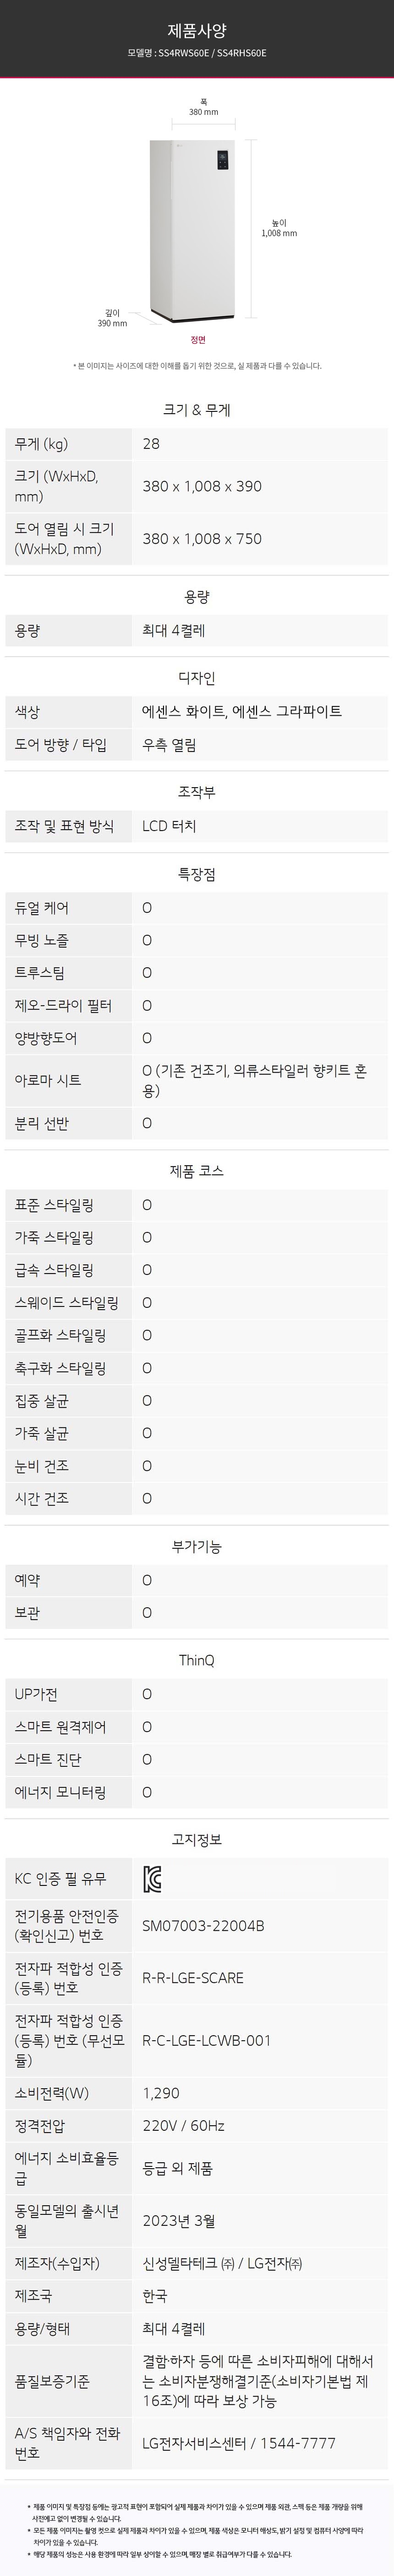Image resolution: width=394 pixels, height=2576 pixels.
Task: Select the ThinQ section heading
Action: (x=197, y=1660)
